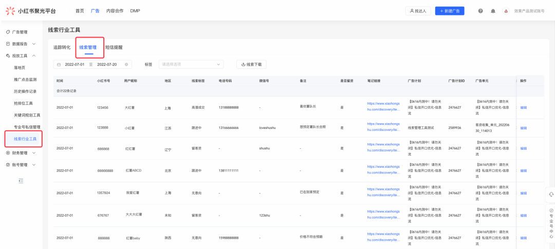Screen dimensions: 555x249
Task: Open the note link in 大红薯 row
Action: (384, 107)
